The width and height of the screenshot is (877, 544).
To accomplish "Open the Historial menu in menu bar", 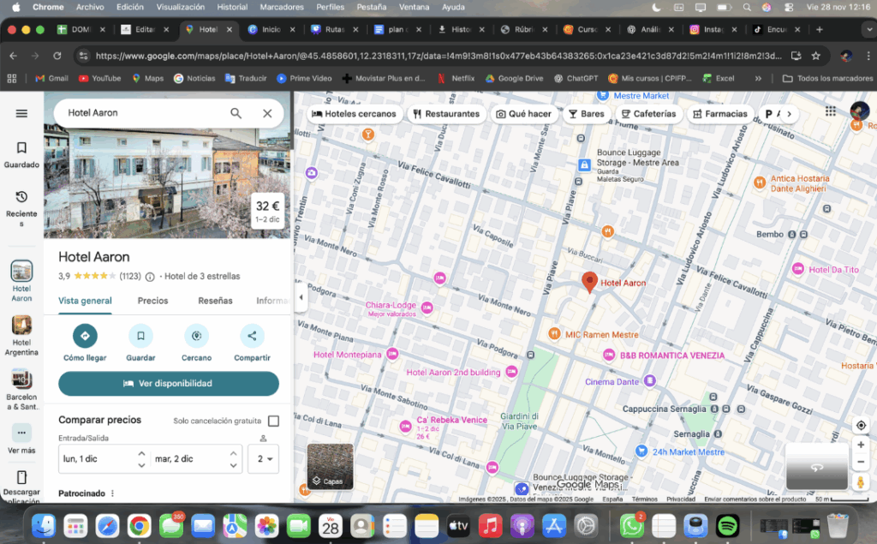I will tap(232, 7).
